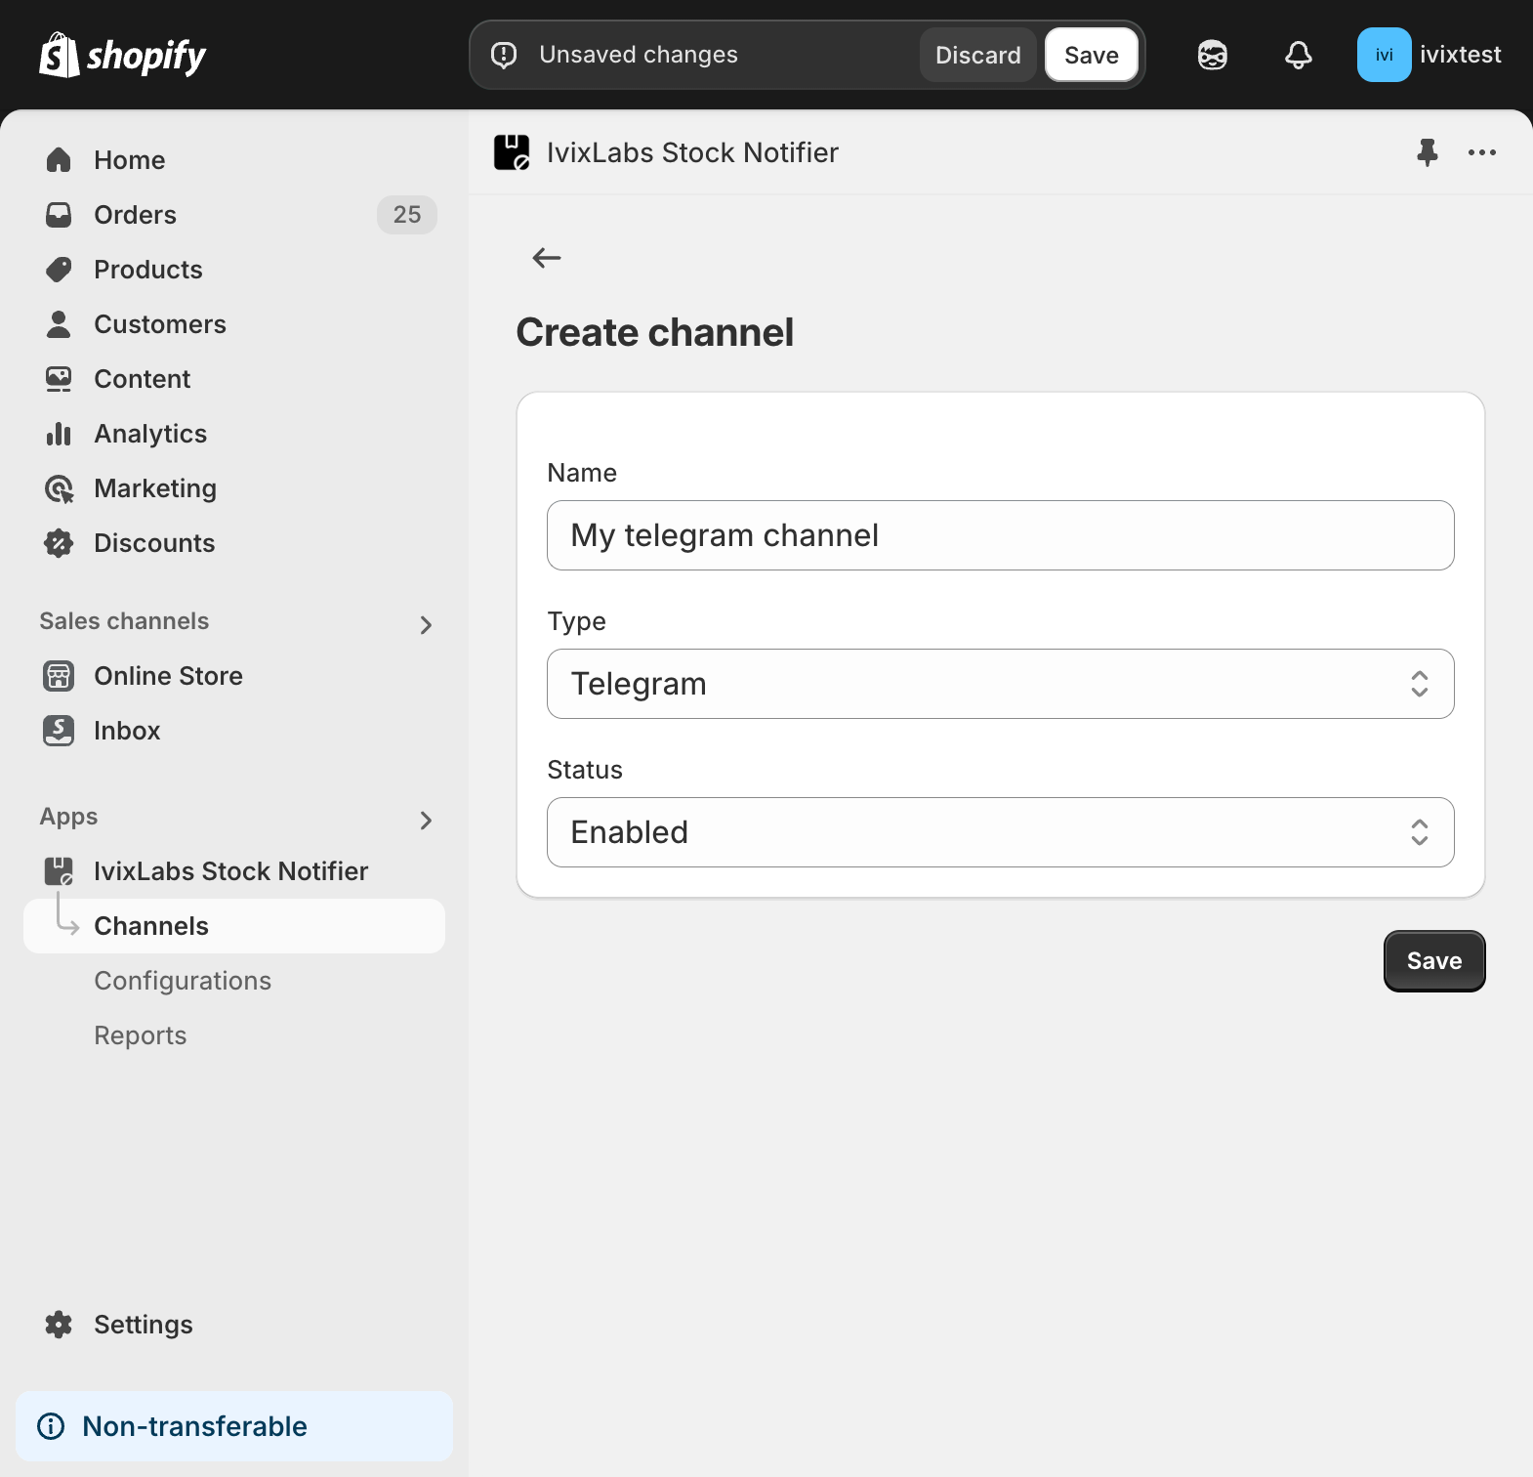The image size is (1533, 1477).
Task: Click the Inbox app icon
Action: (59, 731)
